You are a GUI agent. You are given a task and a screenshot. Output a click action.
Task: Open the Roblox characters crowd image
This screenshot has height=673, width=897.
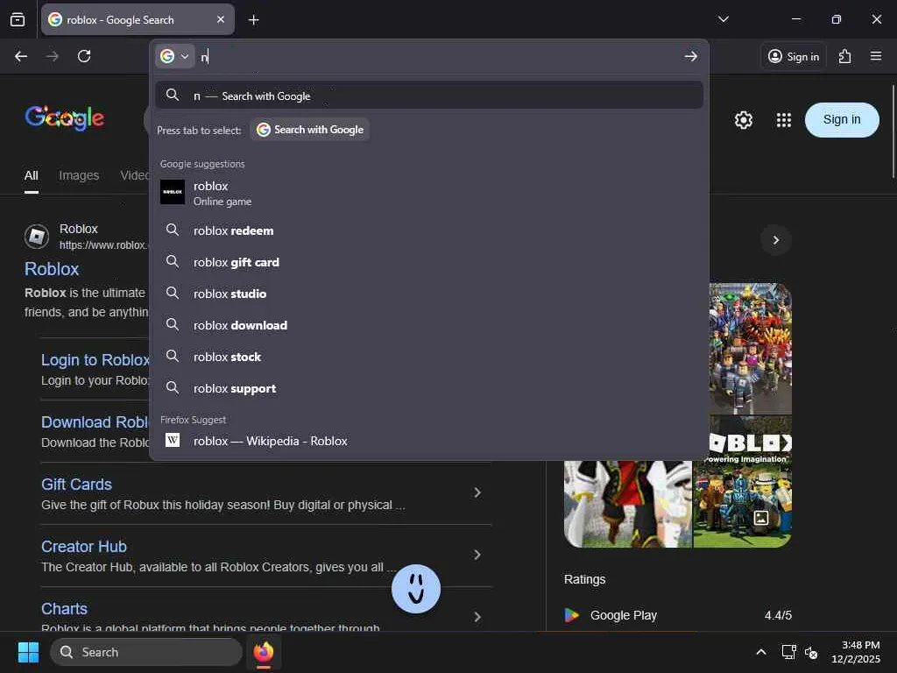pos(750,348)
